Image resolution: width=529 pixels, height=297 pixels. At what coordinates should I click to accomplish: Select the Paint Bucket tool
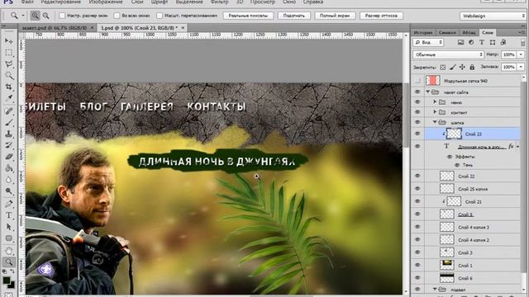tap(9, 168)
